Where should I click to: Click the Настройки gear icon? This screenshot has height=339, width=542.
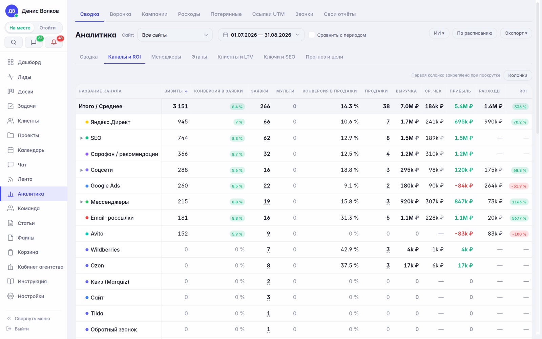click(11, 296)
